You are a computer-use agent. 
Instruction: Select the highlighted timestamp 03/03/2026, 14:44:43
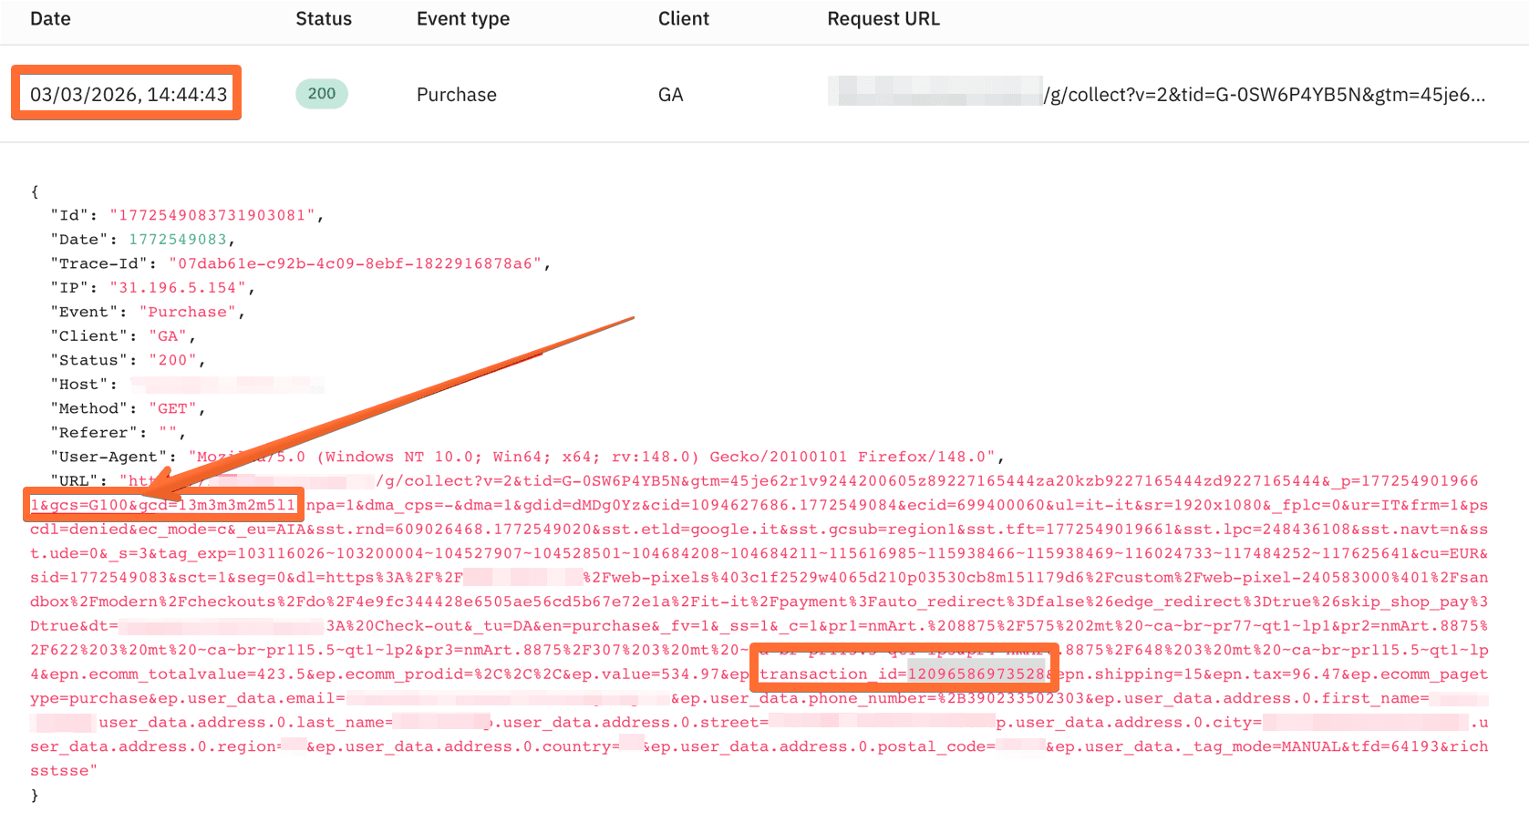tap(126, 92)
